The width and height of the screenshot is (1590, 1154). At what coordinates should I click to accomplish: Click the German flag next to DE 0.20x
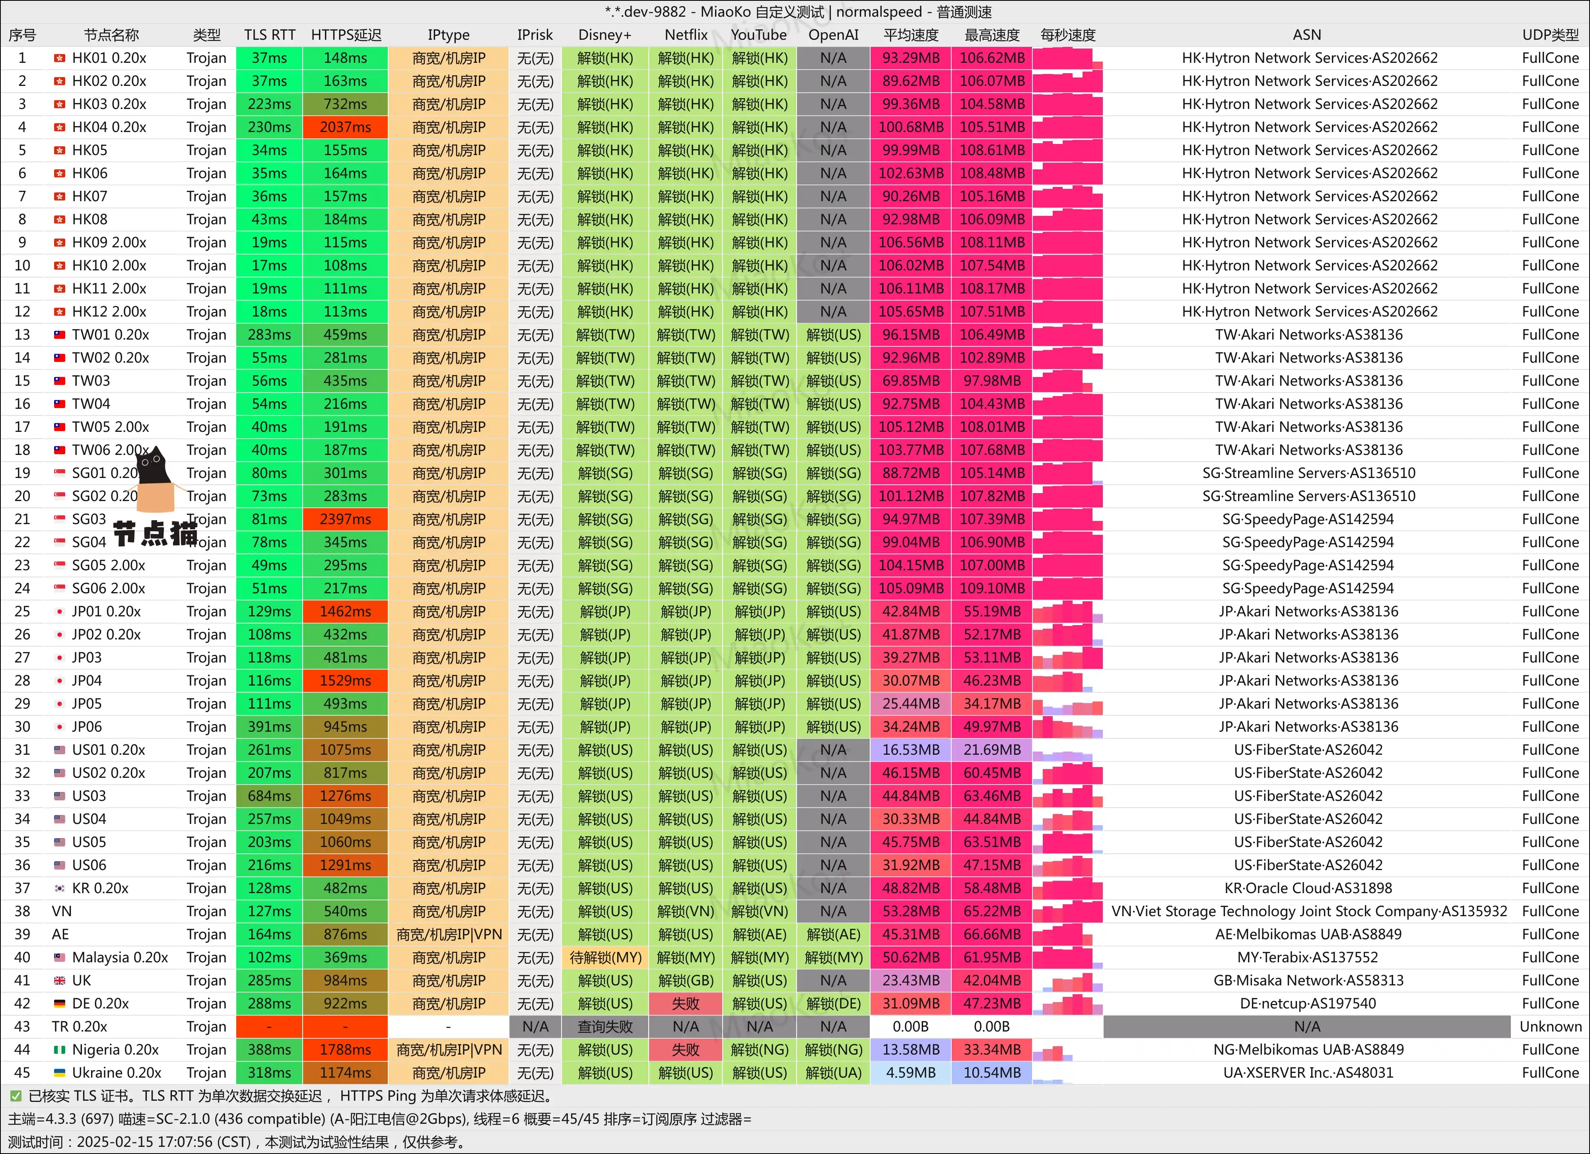pyautogui.click(x=60, y=1004)
